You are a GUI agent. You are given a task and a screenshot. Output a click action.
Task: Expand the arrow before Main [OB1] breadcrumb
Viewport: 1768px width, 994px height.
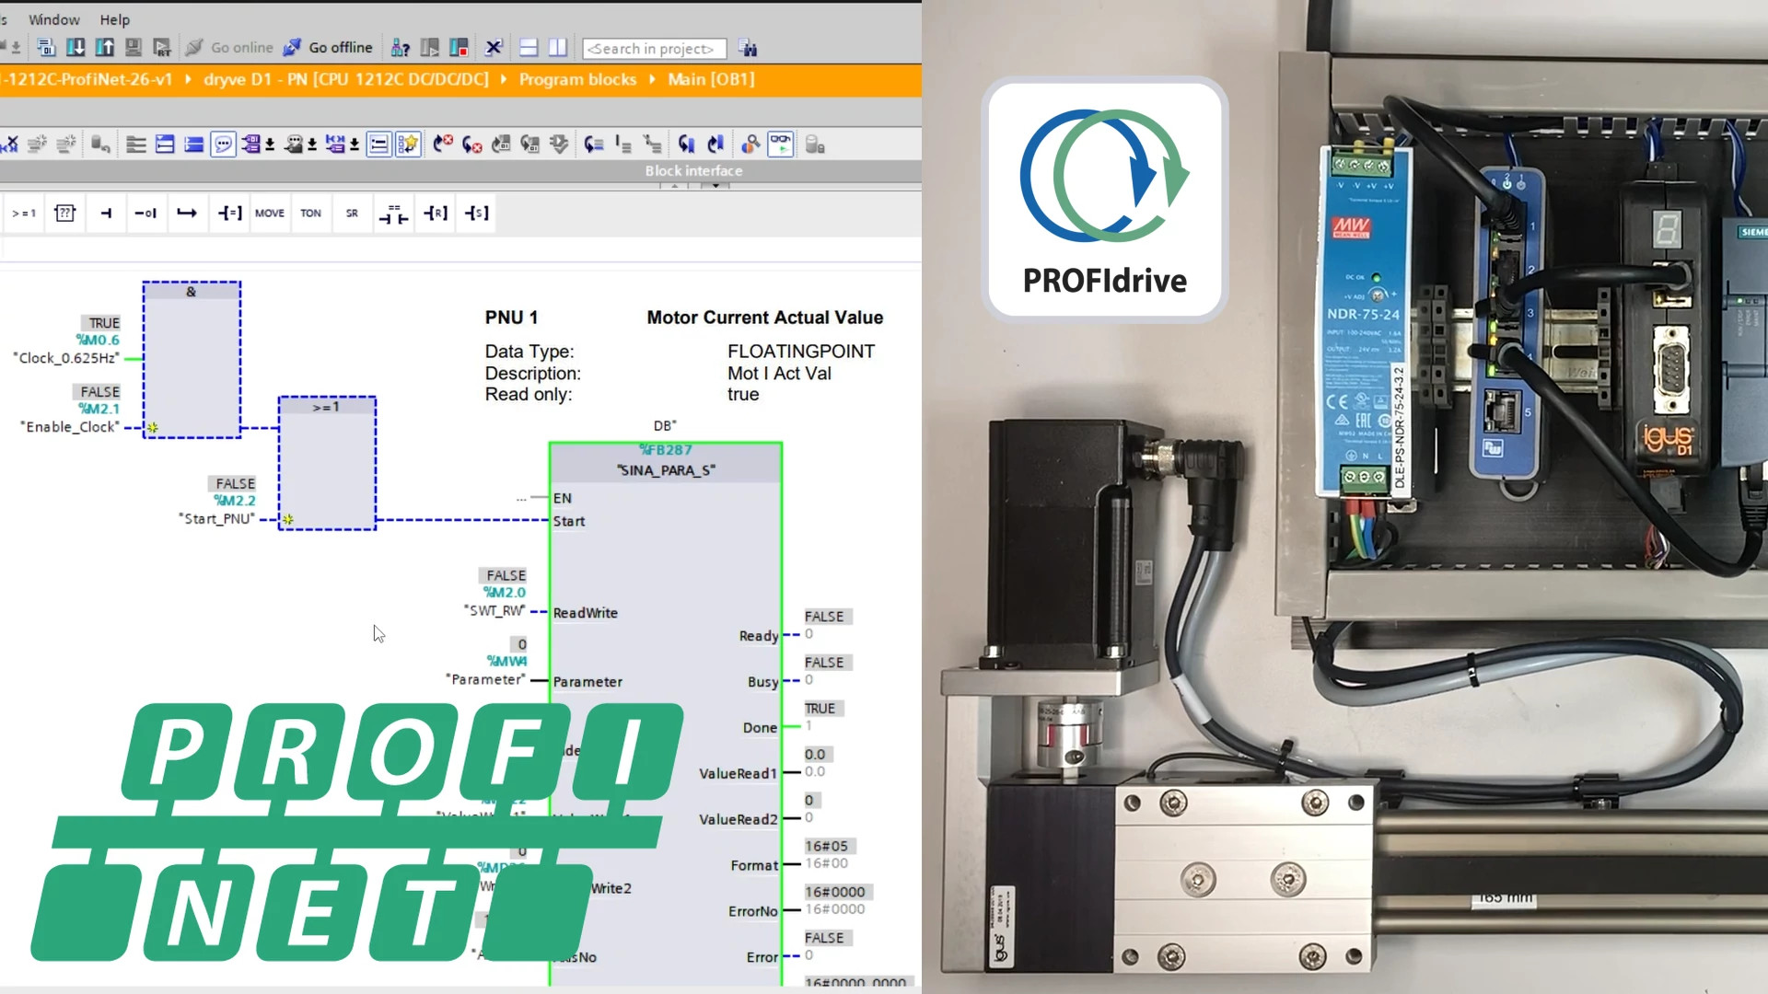point(652,79)
